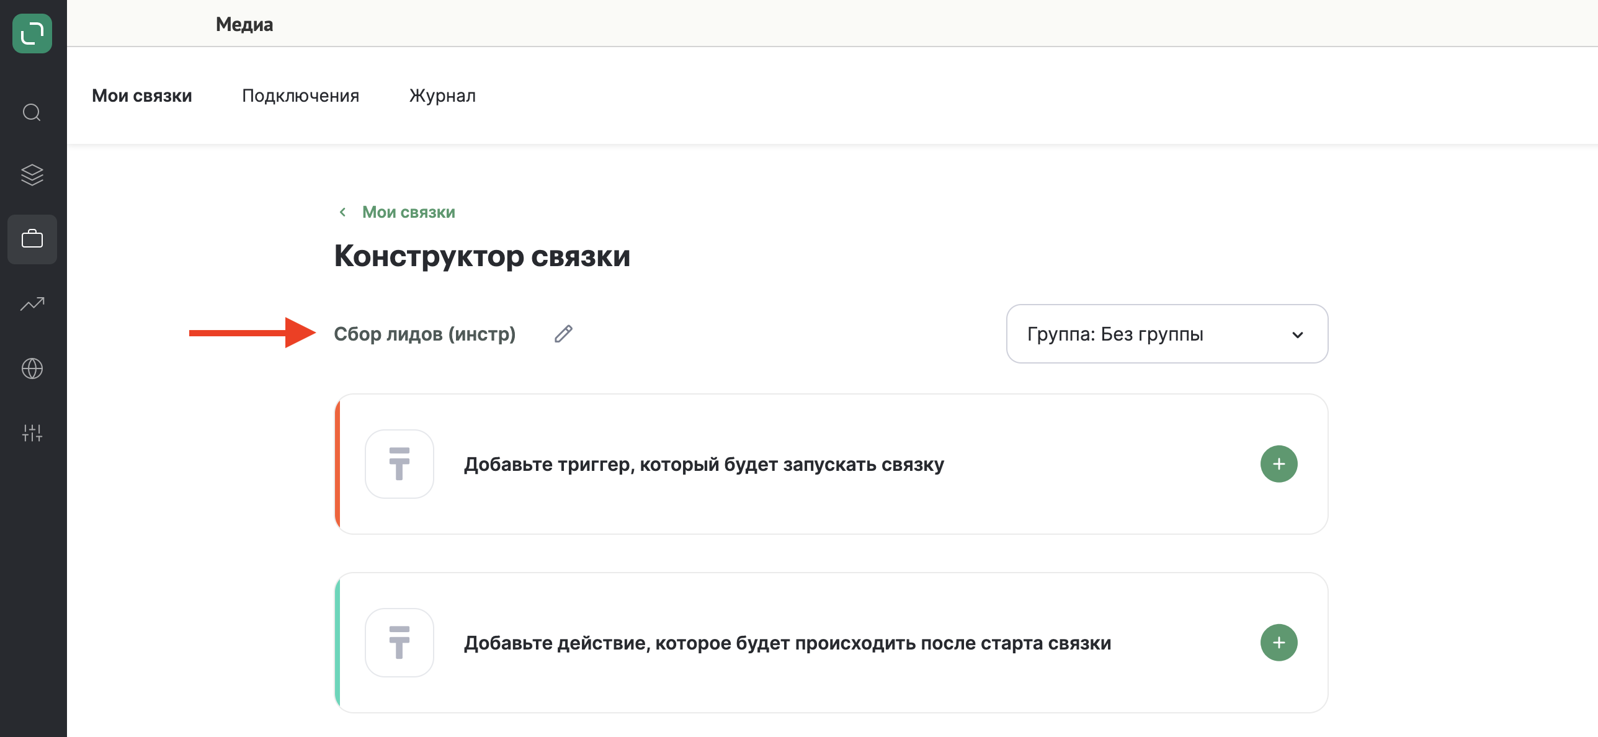
Task: Click the plus button to add an action
Action: [1279, 643]
